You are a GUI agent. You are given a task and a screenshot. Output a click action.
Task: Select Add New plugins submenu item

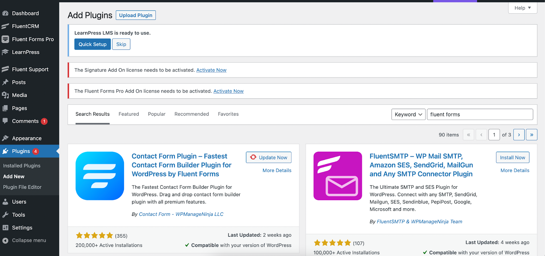(14, 176)
